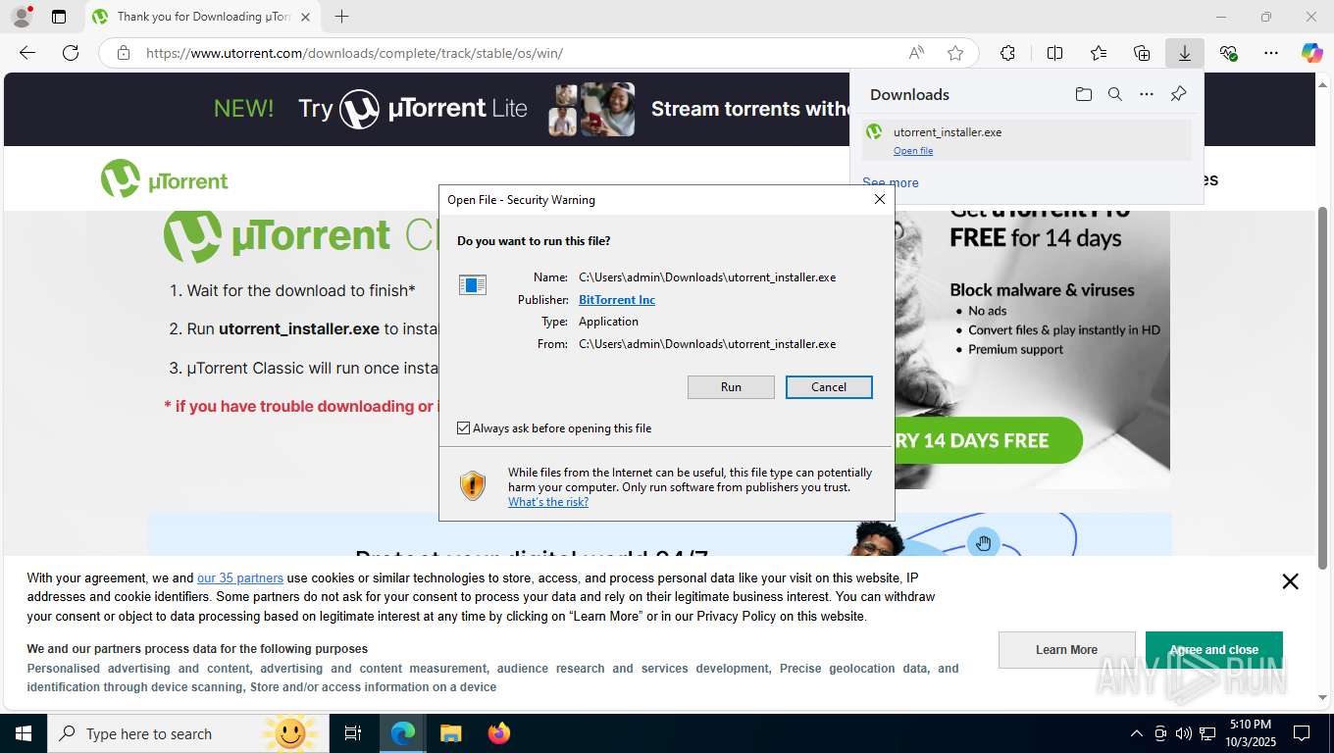Open the volume control tray icon
The height and width of the screenshot is (753, 1334).
[1184, 733]
